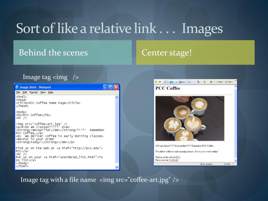This screenshot has width=268, height=201.
Task: Click the "Center stage!" heading box
Action: (195, 52)
